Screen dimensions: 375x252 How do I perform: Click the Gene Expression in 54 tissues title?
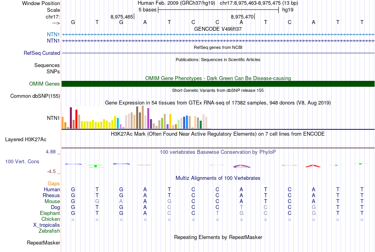[218, 103]
